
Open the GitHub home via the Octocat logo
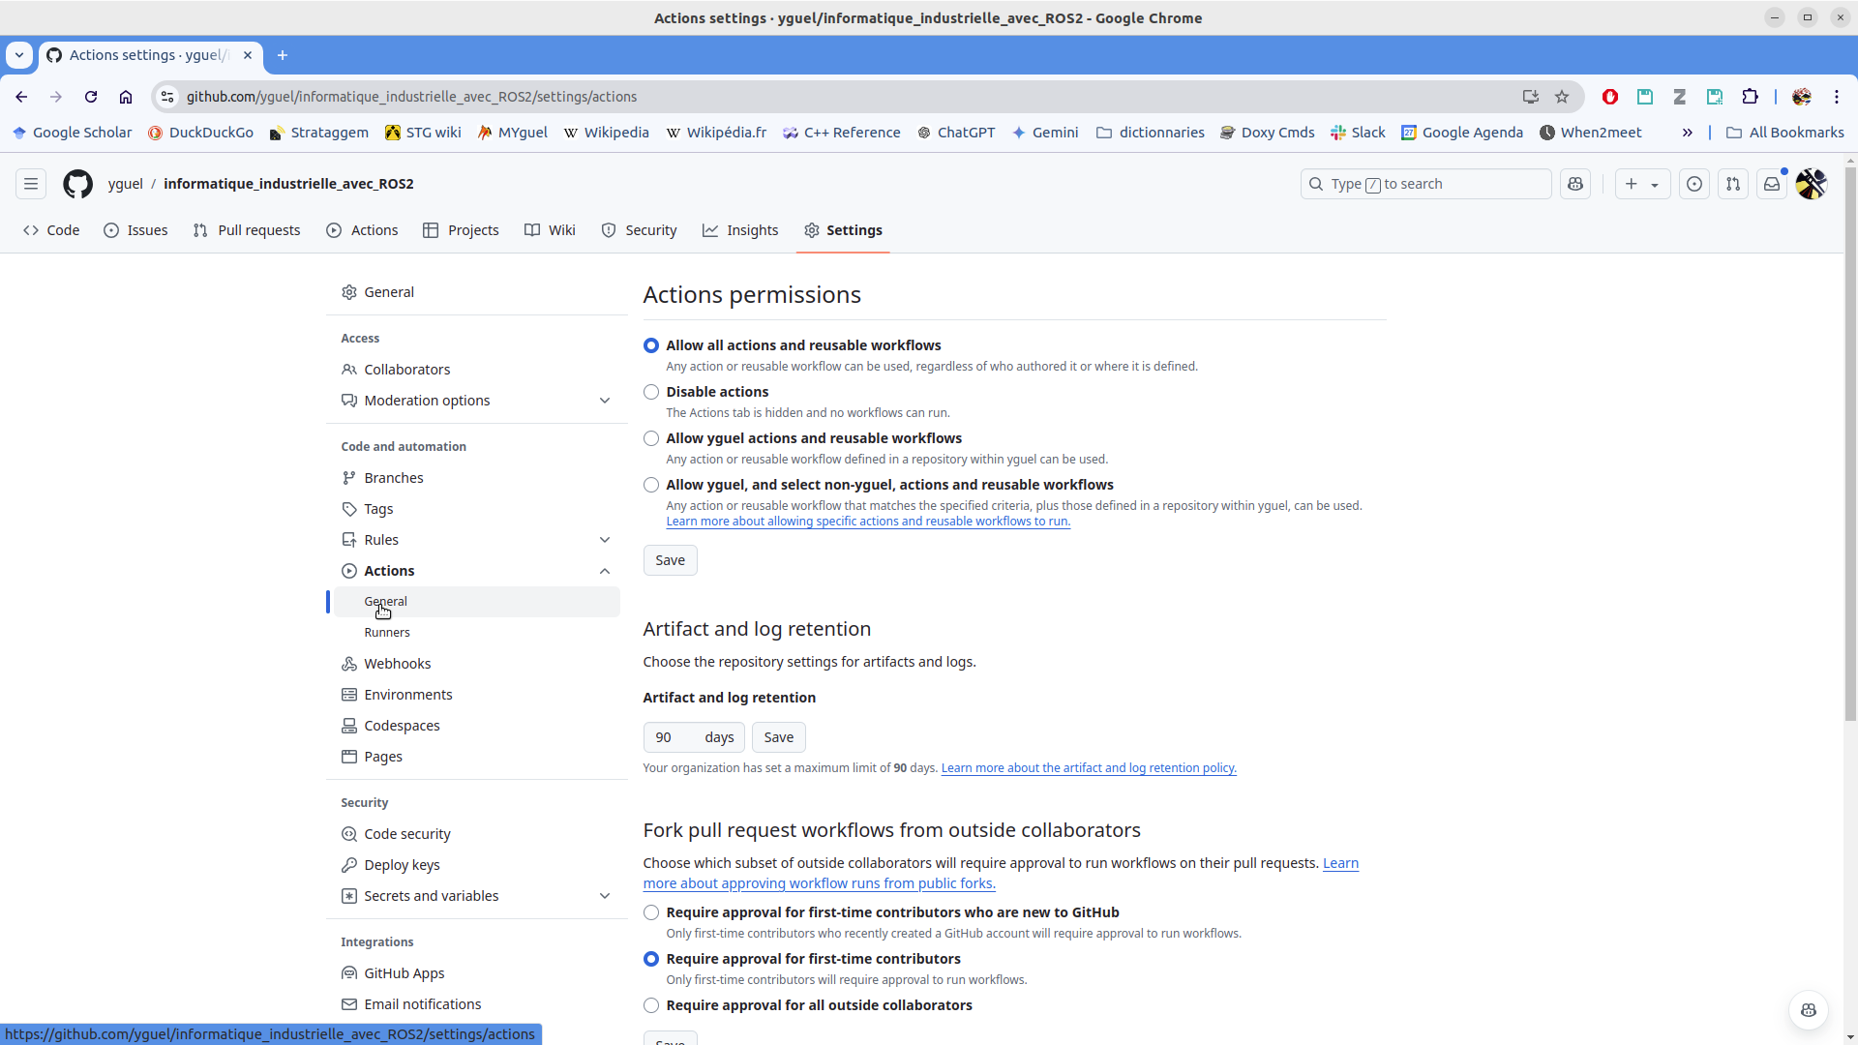click(76, 184)
